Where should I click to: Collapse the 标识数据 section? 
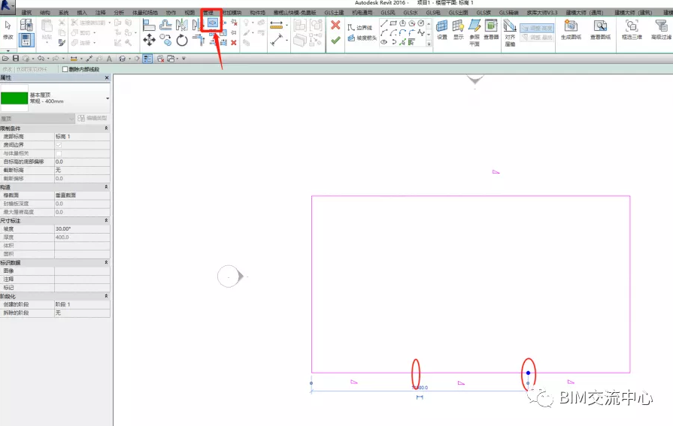click(x=106, y=262)
